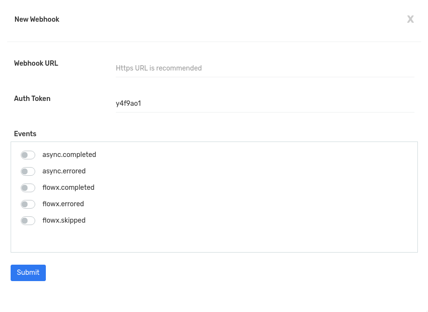The image size is (428, 312).
Task: Click the y4f9ao1 auth token value
Action: (x=128, y=103)
